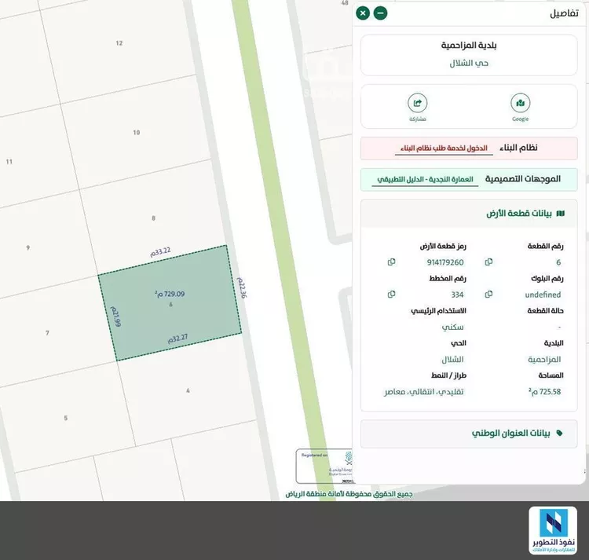Copy the block number undefined value
The height and width of the screenshot is (560, 589).
488,294
